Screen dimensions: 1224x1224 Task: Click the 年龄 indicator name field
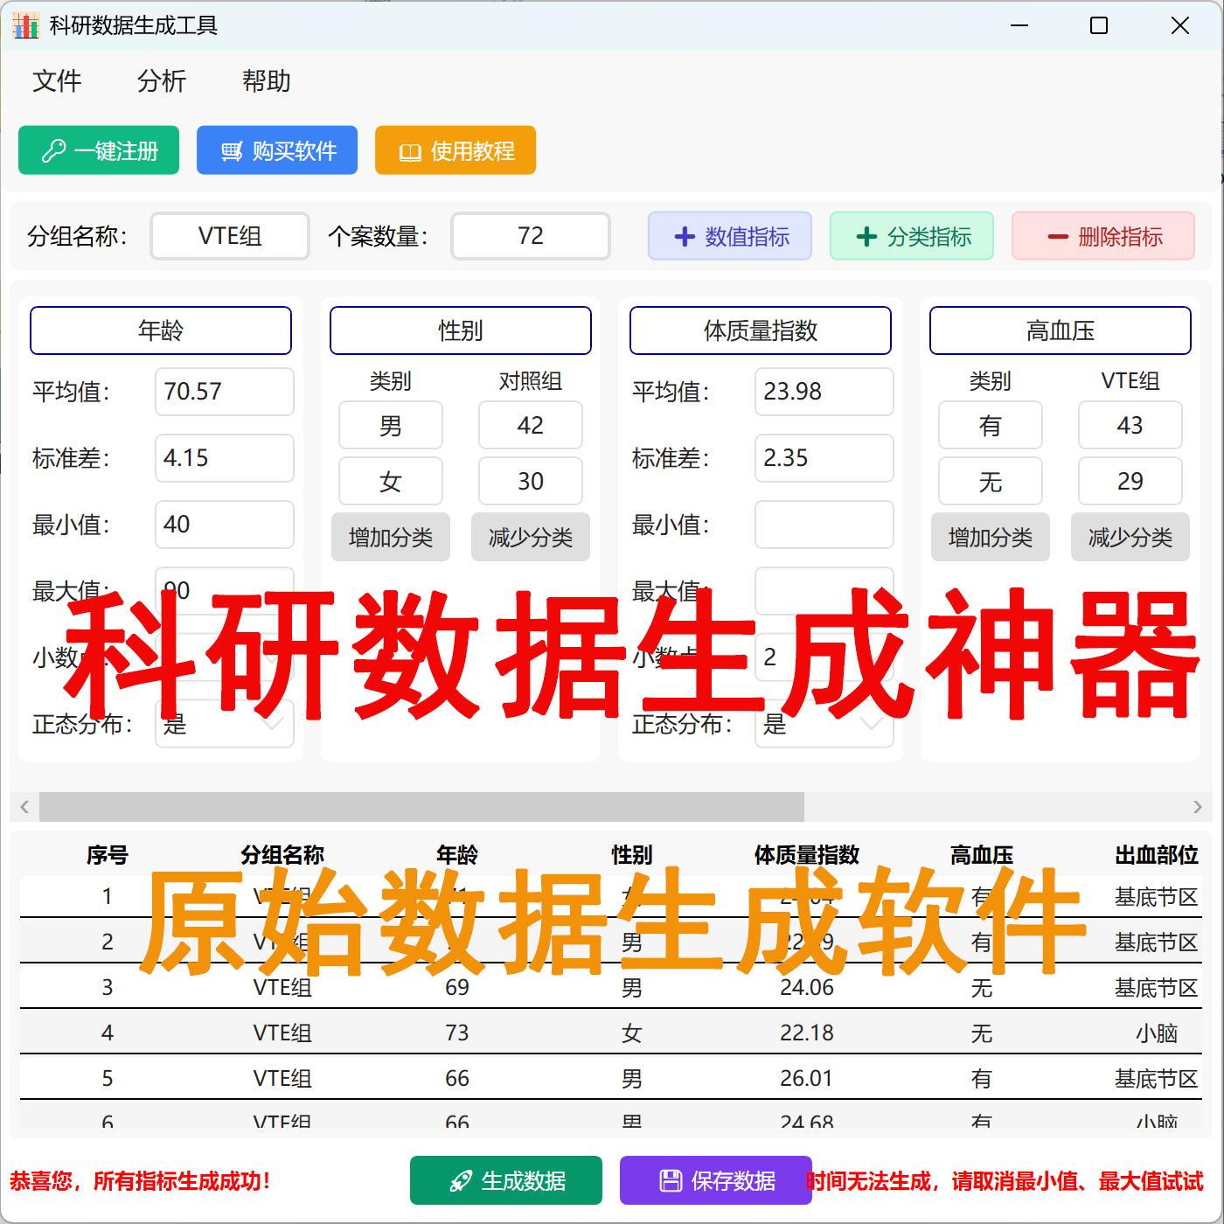(161, 330)
